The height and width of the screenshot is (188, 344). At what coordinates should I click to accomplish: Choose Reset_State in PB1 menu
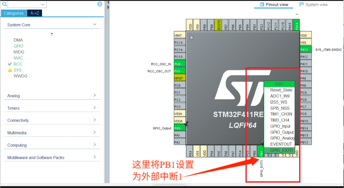pyautogui.click(x=279, y=90)
